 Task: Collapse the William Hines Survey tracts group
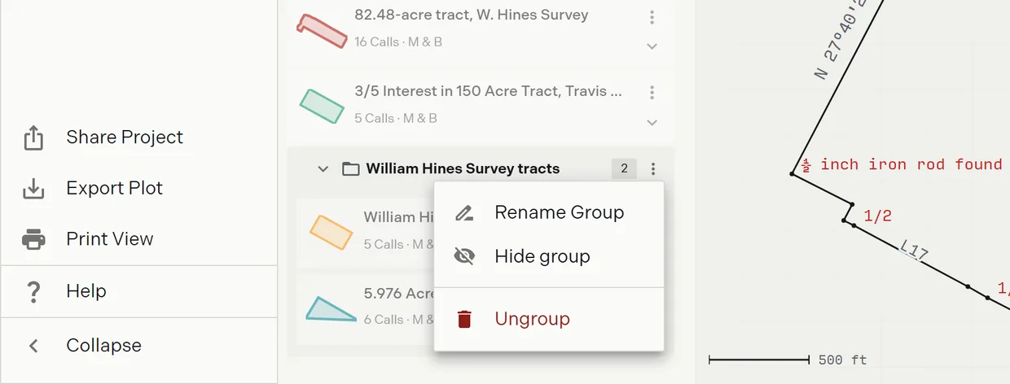323,169
